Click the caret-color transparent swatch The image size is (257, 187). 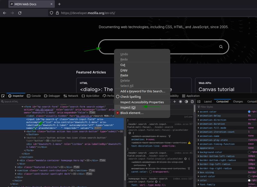pos(150,172)
